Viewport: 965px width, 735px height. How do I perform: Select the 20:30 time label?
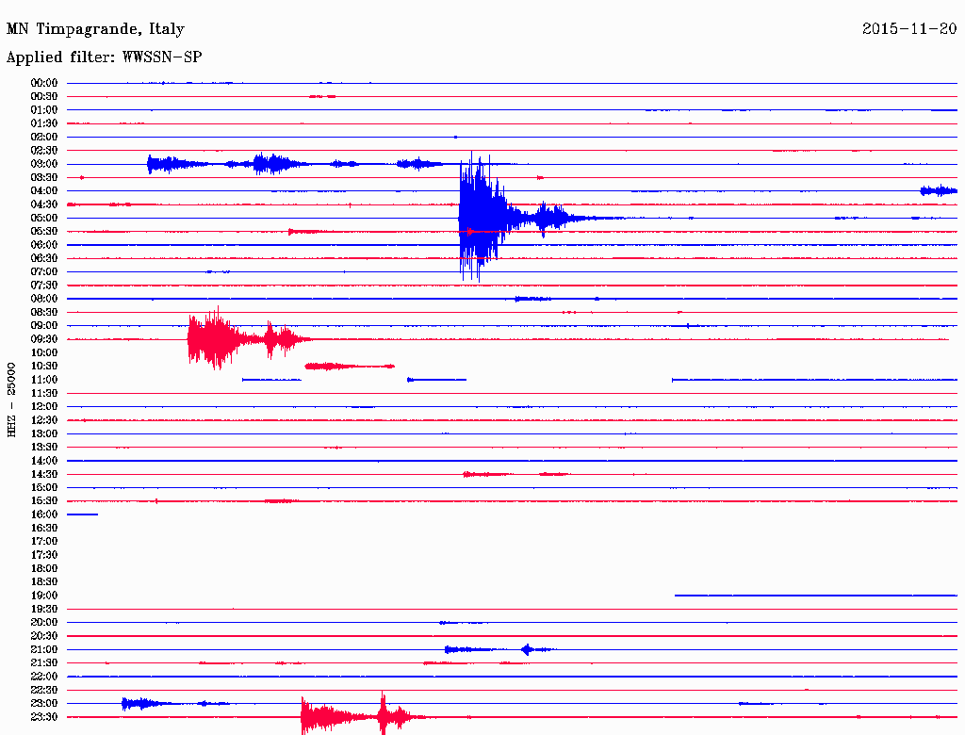pyautogui.click(x=44, y=636)
